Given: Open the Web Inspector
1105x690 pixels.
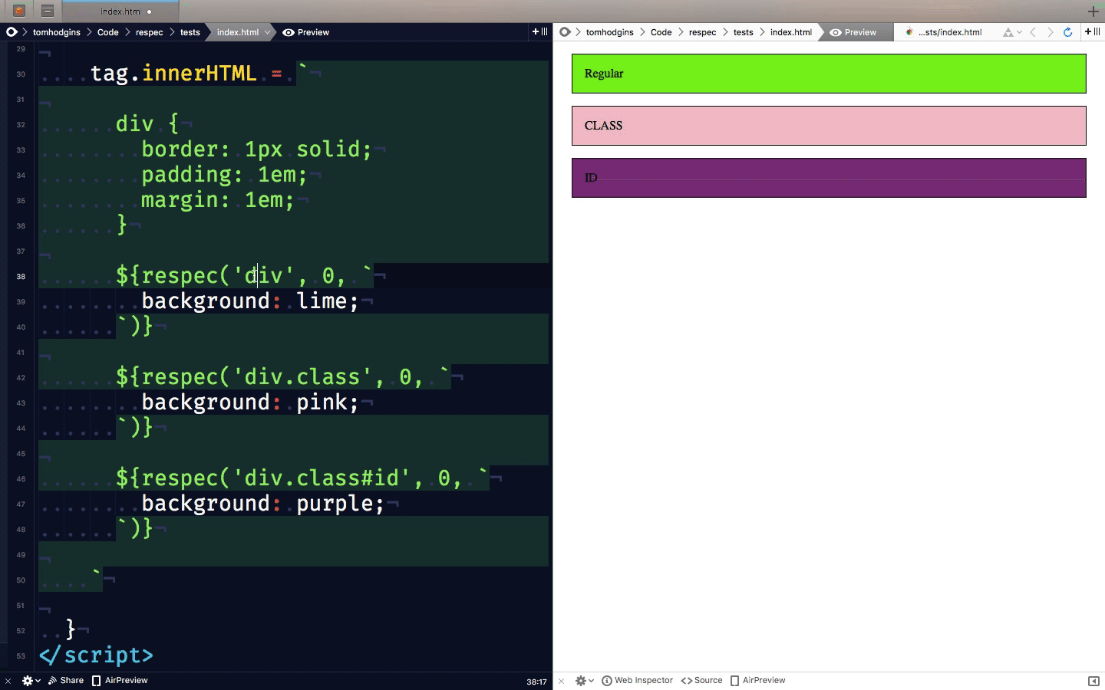Looking at the screenshot, I should (637, 681).
